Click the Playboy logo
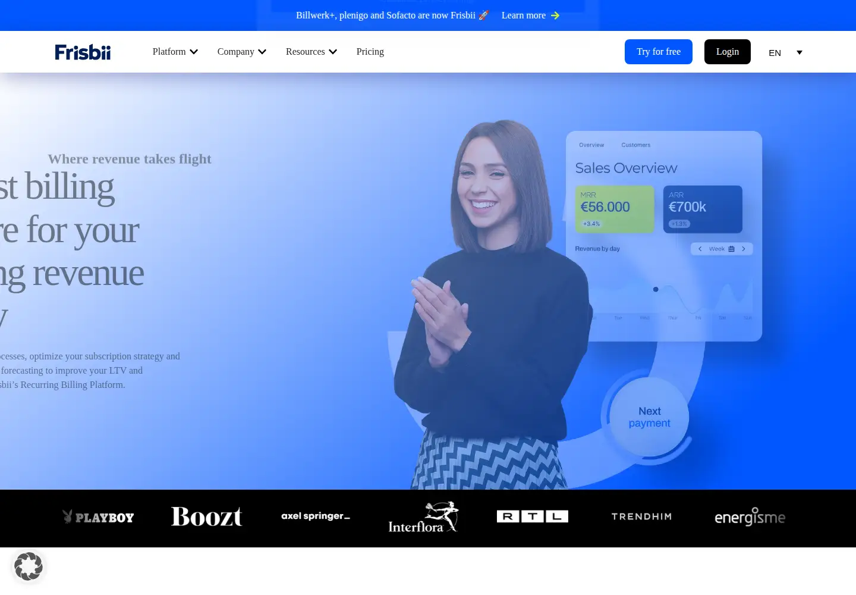The image size is (856, 595). [x=98, y=516]
